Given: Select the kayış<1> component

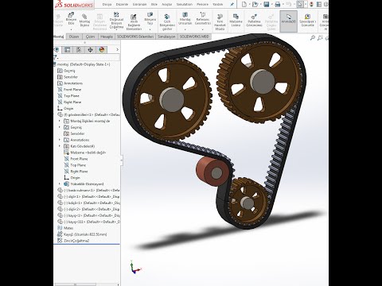Looking at the screenshot, I should (88, 215).
